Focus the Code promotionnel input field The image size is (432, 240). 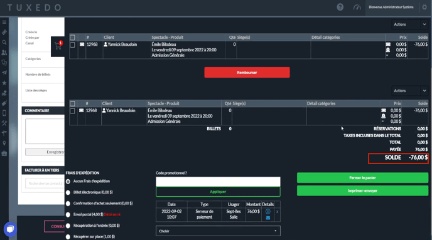point(218,182)
